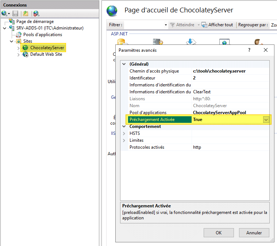This screenshot has width=277, height=246.
Task: Select the Liaisons row
Action: click(195, 99)
